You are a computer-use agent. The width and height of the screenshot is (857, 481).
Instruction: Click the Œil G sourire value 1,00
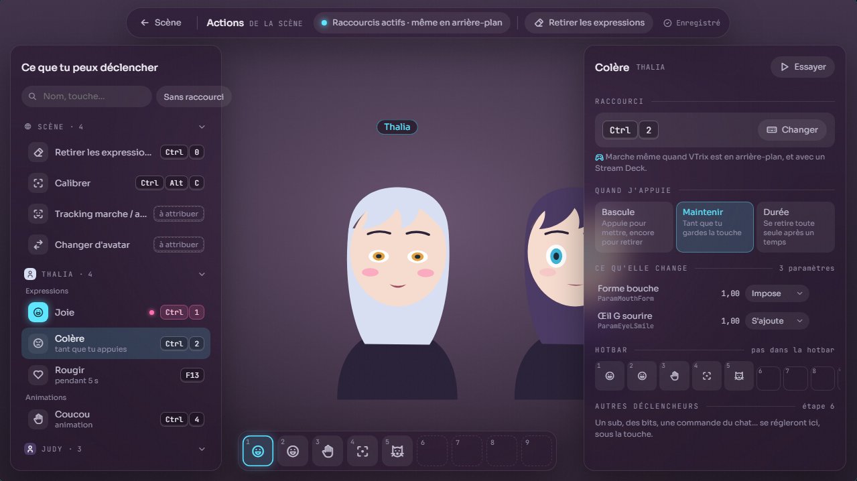click(730, 321)
